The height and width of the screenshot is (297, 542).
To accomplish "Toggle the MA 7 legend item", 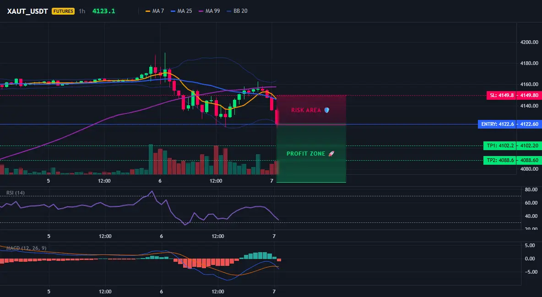I will (x=155, y=11).
